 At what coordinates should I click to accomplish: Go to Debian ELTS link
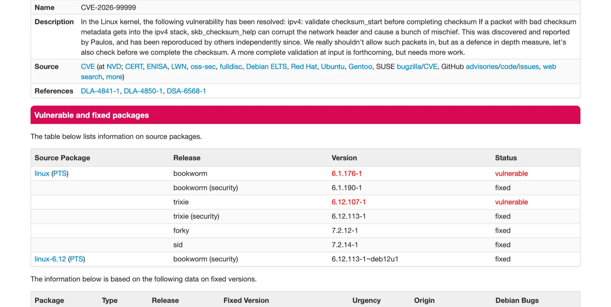point(267,66)
